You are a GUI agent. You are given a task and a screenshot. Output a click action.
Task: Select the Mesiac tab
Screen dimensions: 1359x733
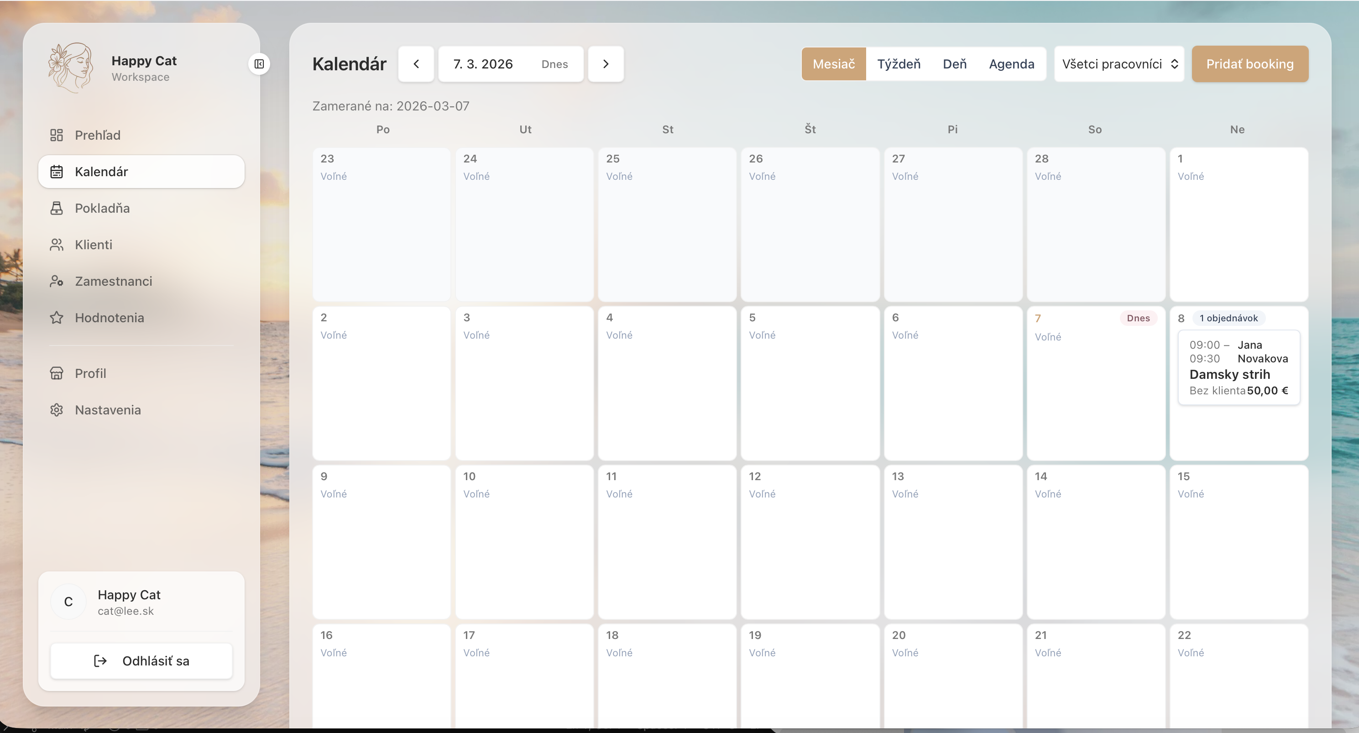pos(834,64)
